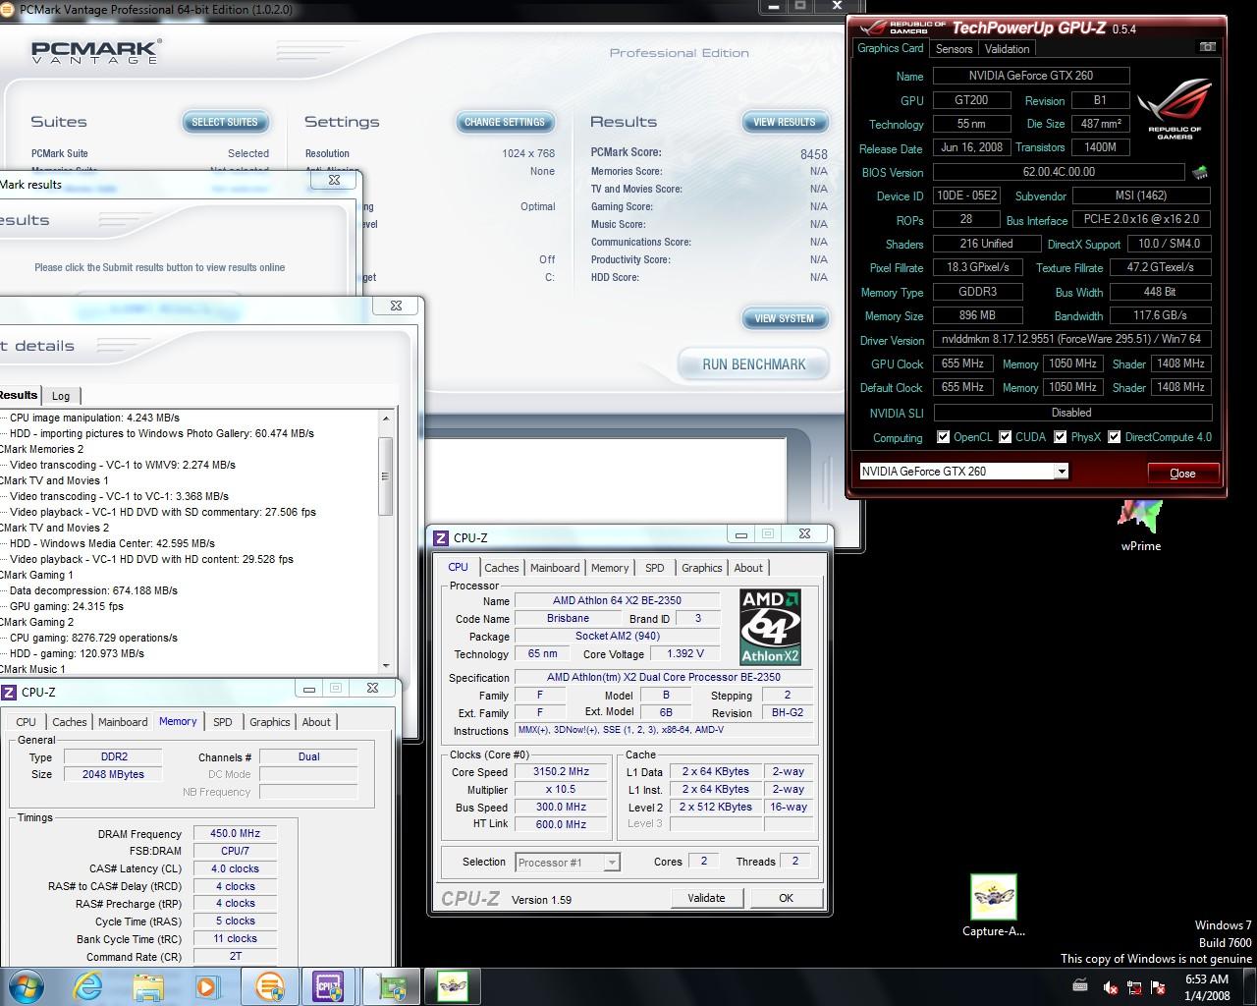Open Windows Explorer folder taskbar icon
This screenshot has height=1006, width=1257.
tap(147, 986)
